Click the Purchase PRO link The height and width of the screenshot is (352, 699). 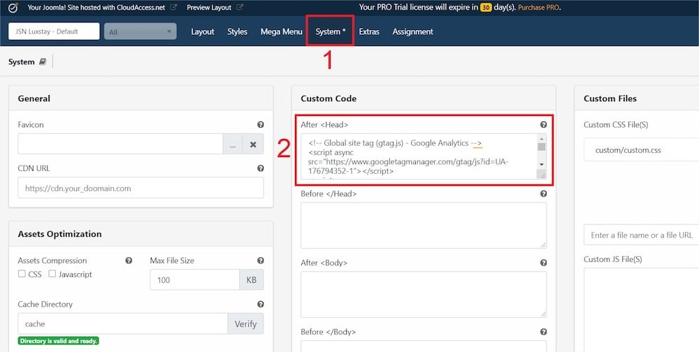[538, 8]
